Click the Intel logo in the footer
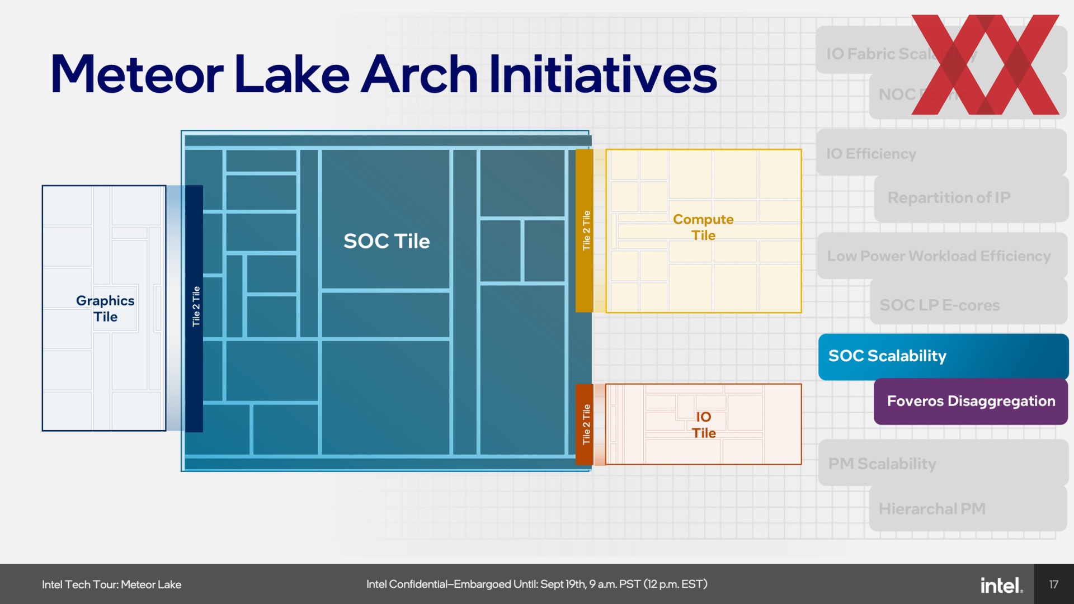Screen dimensions: 1074x604 tap(1001, 585)
